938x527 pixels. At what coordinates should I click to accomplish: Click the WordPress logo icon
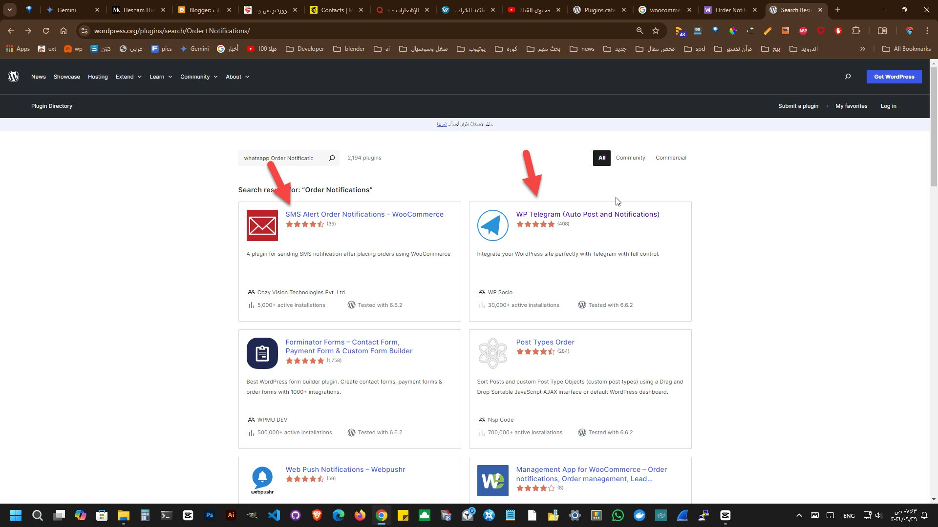14,77
